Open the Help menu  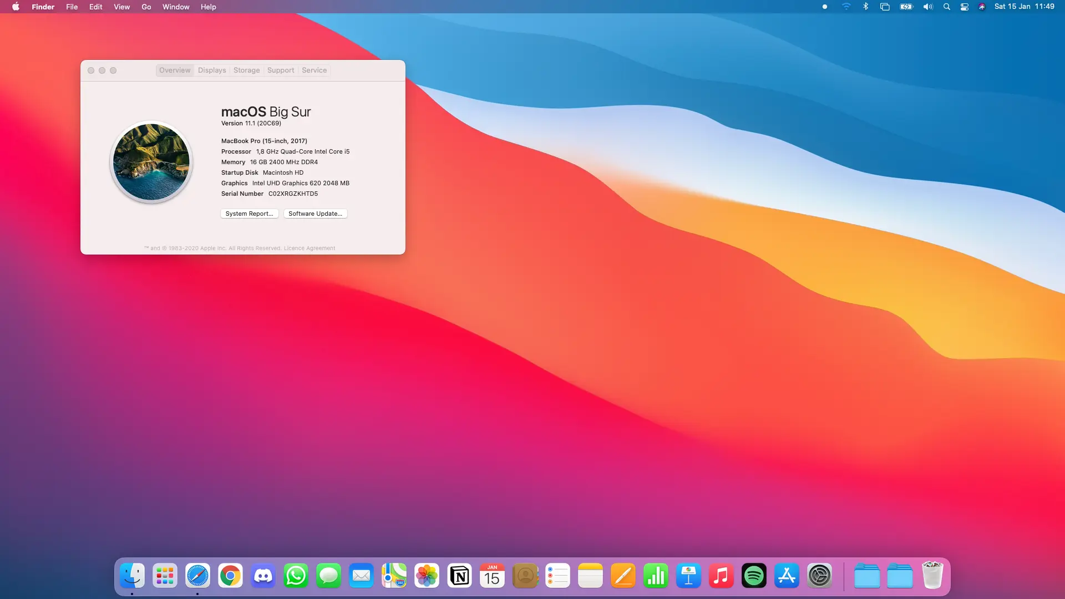point(208,7)
